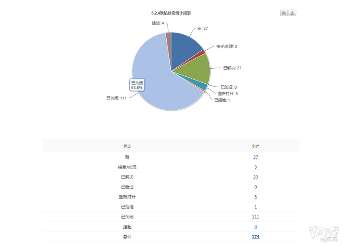This screenshot has width=345, height=246.
Task: Select the red 接受/处理 pie slice
Action: point(203,52)
